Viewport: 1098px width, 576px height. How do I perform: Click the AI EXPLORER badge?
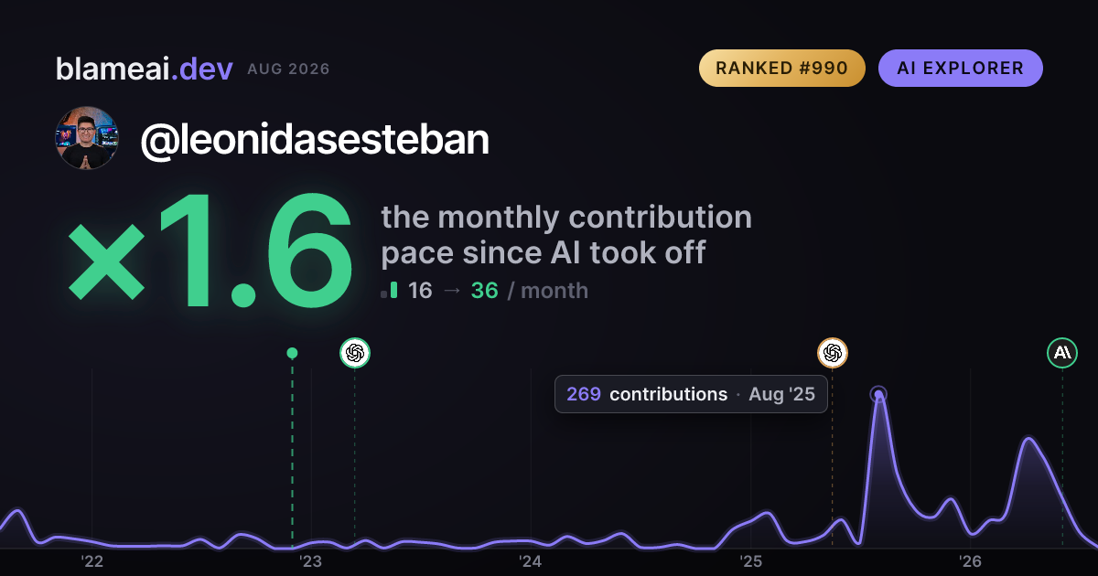click(960, 68)
